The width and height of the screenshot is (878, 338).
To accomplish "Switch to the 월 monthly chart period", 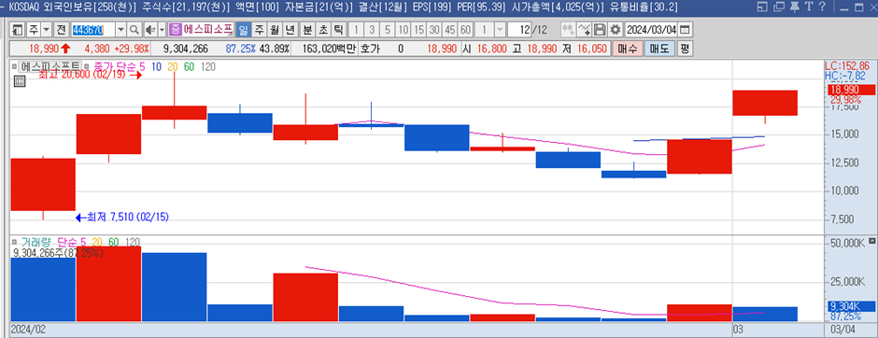I will 275,30.
